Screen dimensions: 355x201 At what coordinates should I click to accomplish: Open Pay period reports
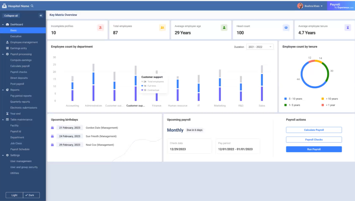point(21,96)
